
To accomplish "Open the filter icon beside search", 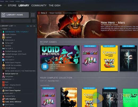I will (x=34, y=21).
